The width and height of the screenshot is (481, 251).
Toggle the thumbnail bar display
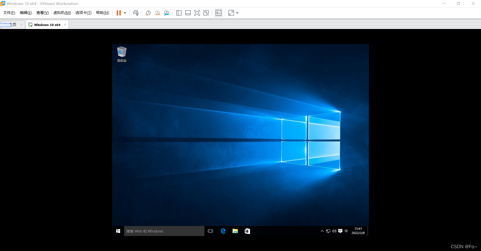(188, 13)
